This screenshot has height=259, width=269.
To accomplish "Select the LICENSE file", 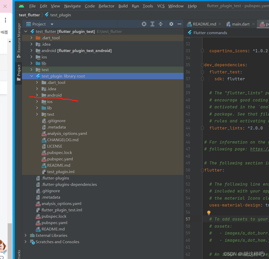I will (55, 146).
